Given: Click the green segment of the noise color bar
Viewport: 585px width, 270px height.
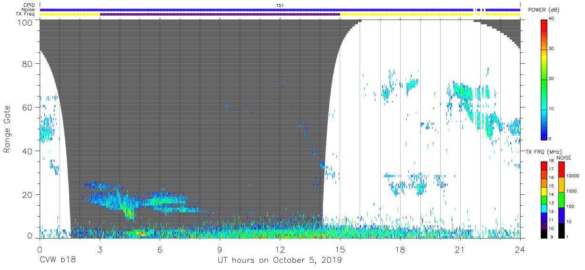Looking at the screenshot, I should click(x=561, y=200).
